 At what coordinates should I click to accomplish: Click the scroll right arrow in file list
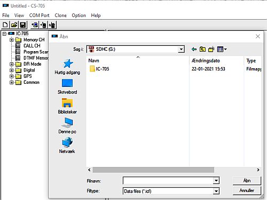[258, 170]
